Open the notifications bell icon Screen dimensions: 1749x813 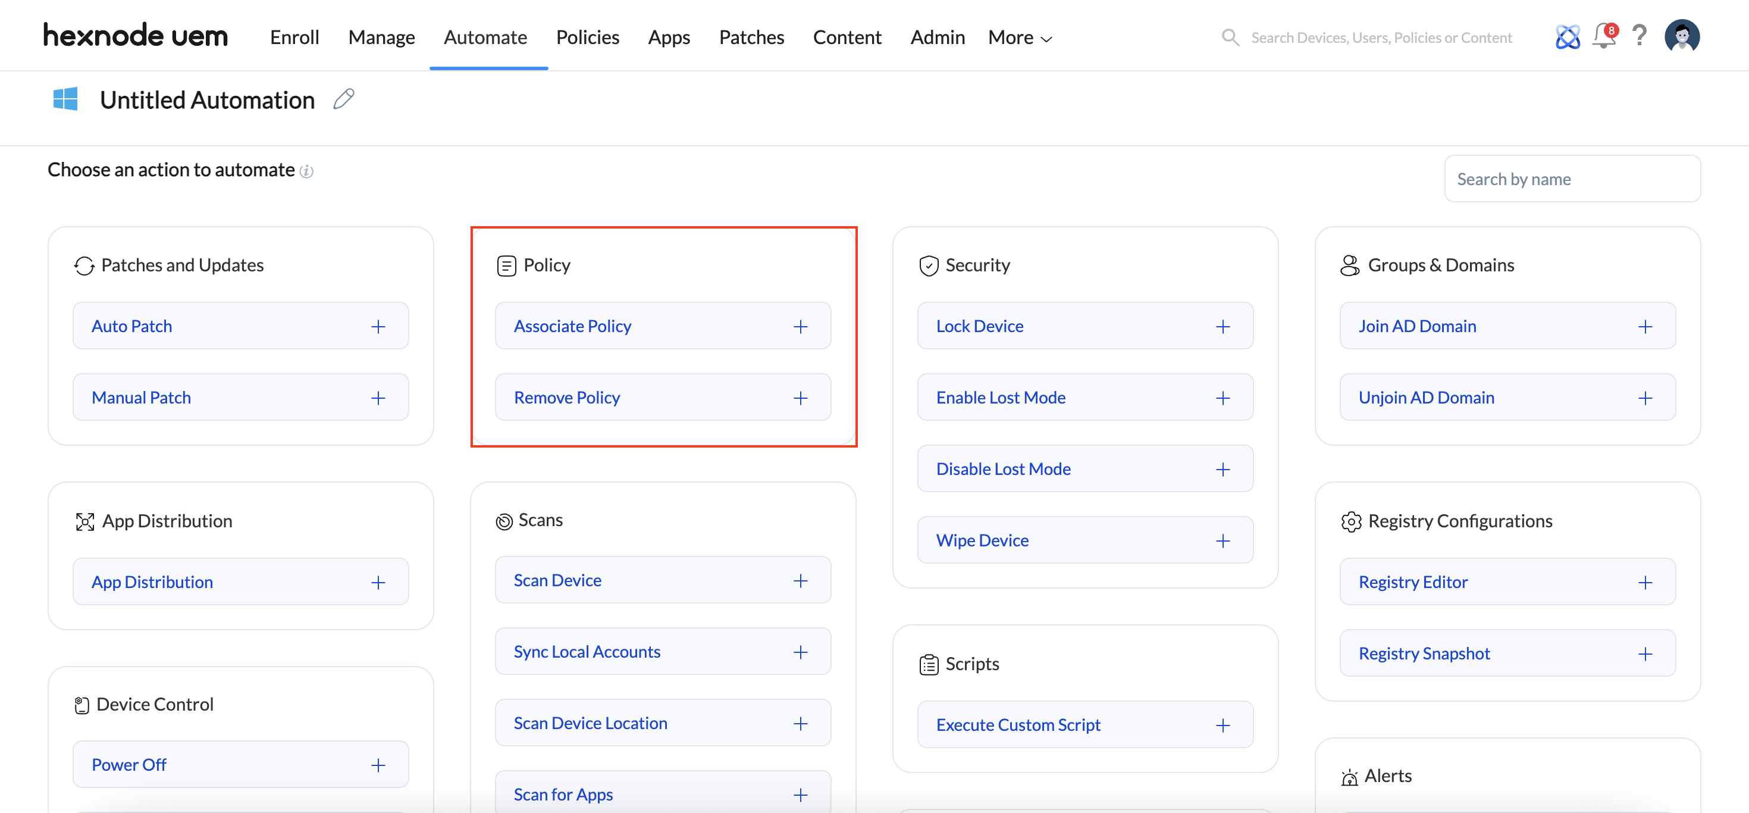coord(1604,36)
